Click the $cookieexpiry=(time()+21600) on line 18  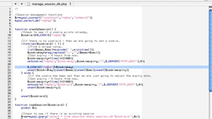(x=50, y=59)
